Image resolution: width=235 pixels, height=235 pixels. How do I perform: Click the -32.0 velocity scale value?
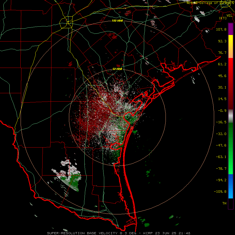pos(221,134)
